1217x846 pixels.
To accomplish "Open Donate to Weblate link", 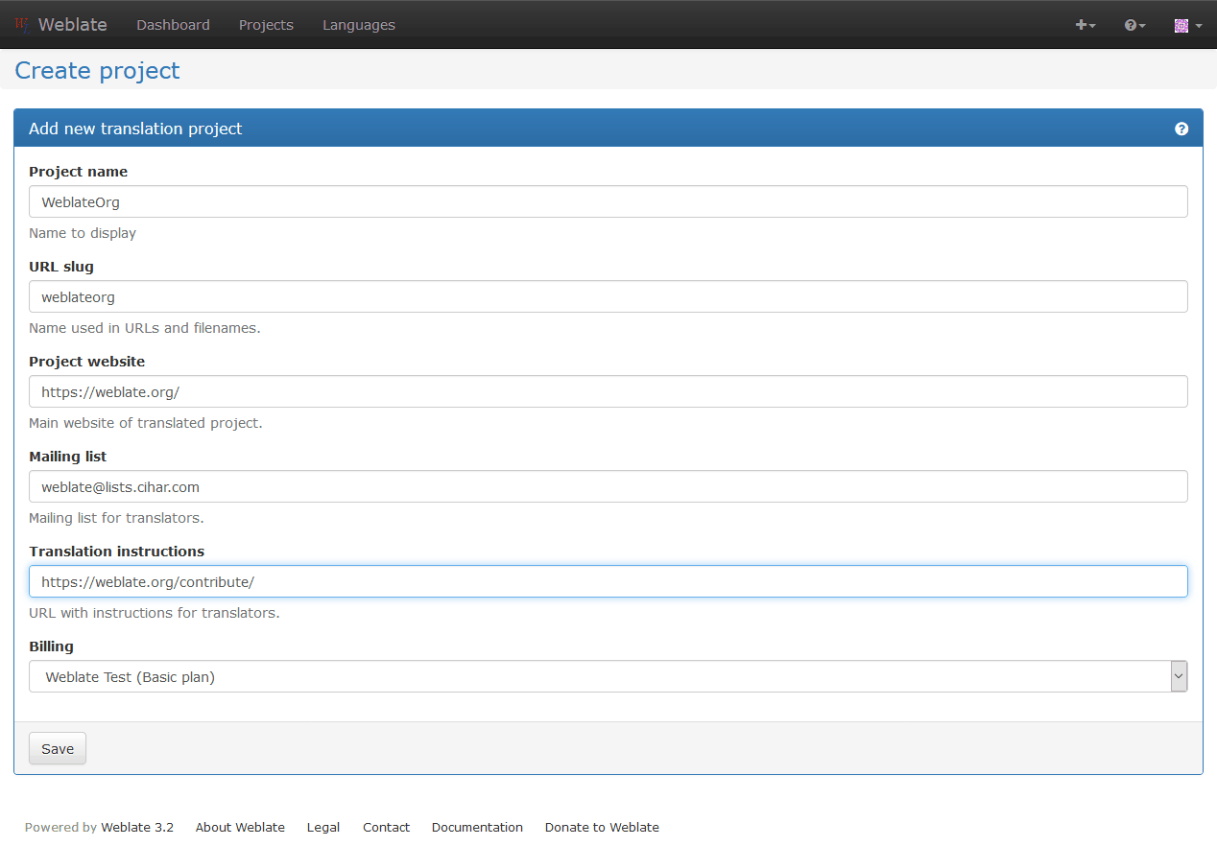I will [602, 827].
